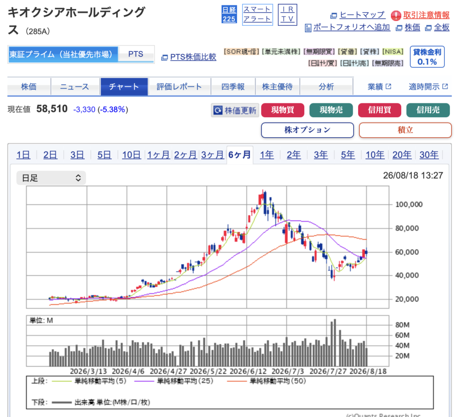Click the 株オプション button
Viewport: 456px width, 417px height.
tap(307, 130)
